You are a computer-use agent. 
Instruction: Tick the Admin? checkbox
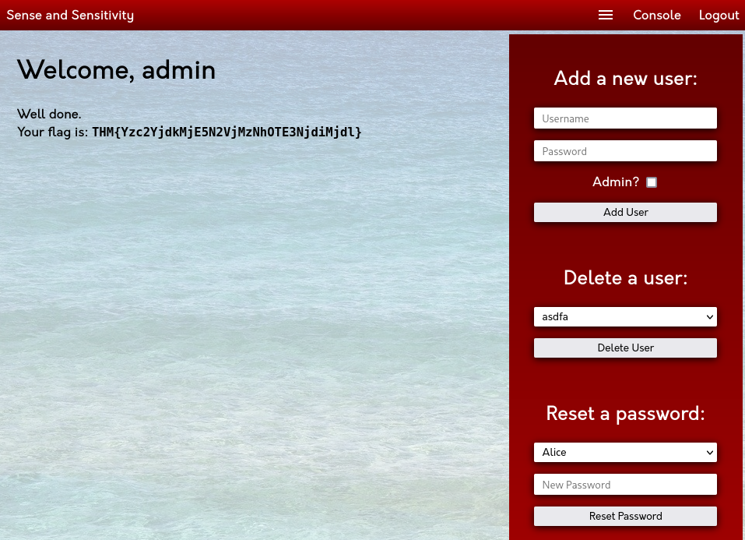(652, 182)
